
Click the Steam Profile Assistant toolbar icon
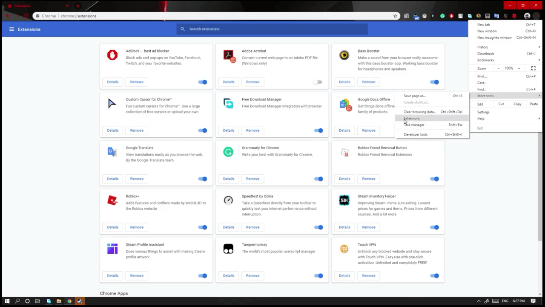pyautogui.click(x=407, y=16)
